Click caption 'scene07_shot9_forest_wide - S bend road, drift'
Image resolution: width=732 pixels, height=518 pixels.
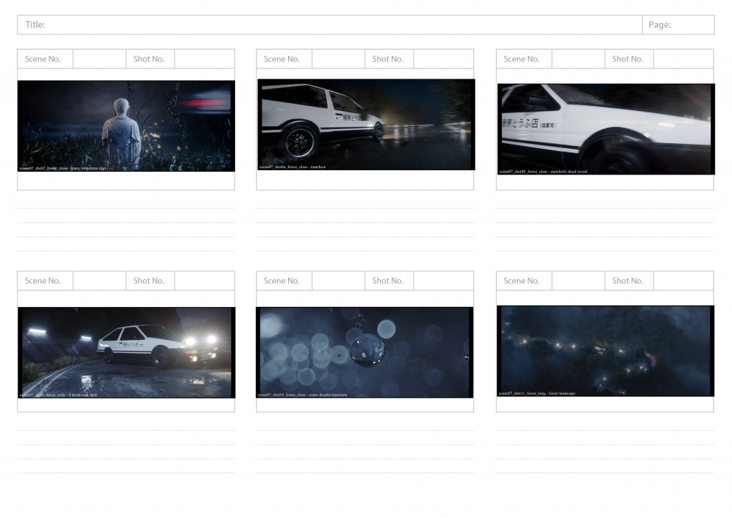click(x=59, y=395)
